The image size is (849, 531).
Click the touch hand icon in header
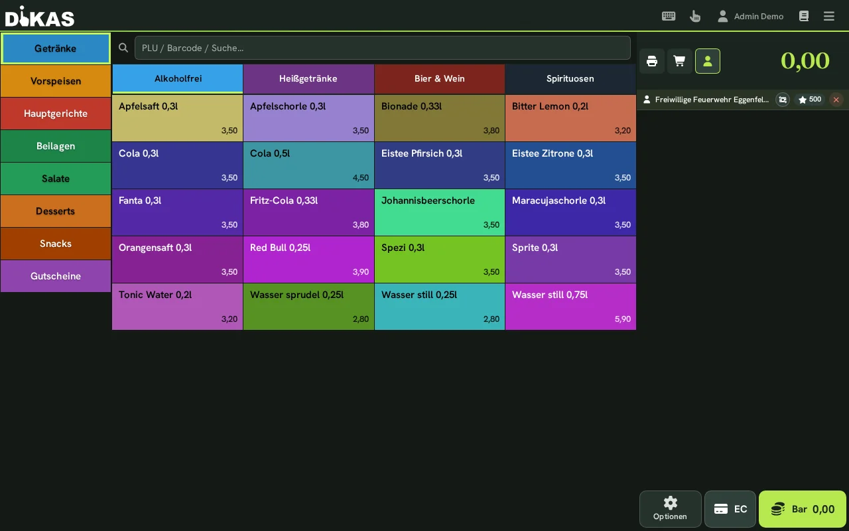point(695,16)
